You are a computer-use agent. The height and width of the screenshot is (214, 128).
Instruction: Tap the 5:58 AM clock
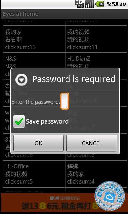[117, 4]
